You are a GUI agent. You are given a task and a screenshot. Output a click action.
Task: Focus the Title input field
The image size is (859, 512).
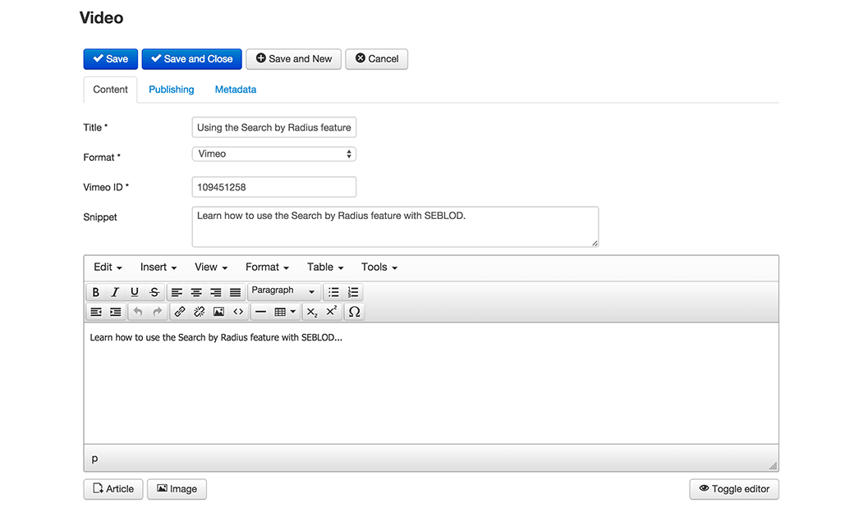(x=274, y=127)
